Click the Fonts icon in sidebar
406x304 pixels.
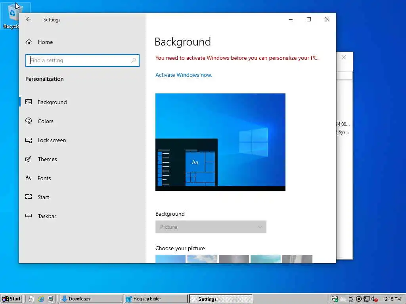pyautogui.click(x=29, y=178)
